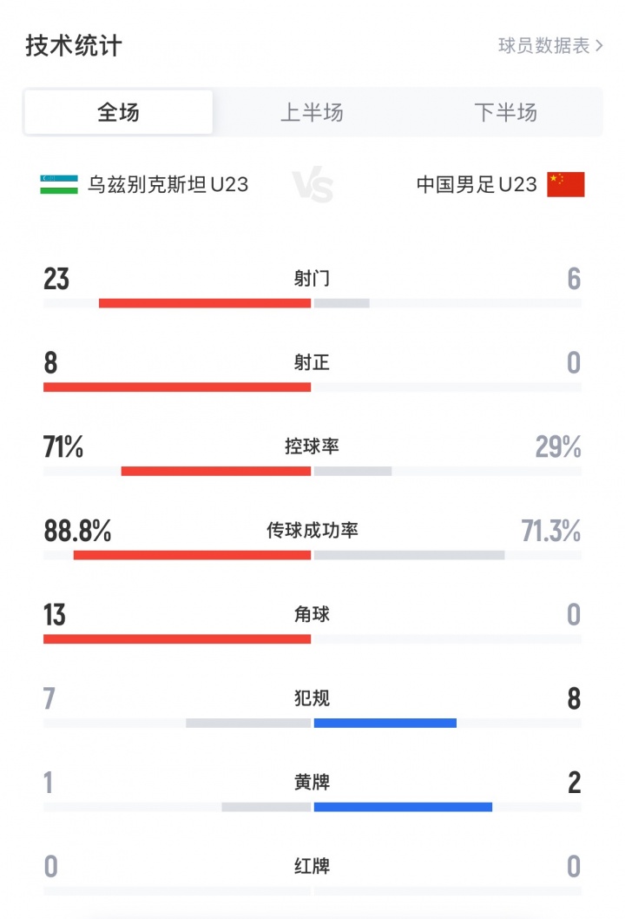Click the red 传球成功率 pass accuracy bar

pyautogui.click(x=192, y=555)
